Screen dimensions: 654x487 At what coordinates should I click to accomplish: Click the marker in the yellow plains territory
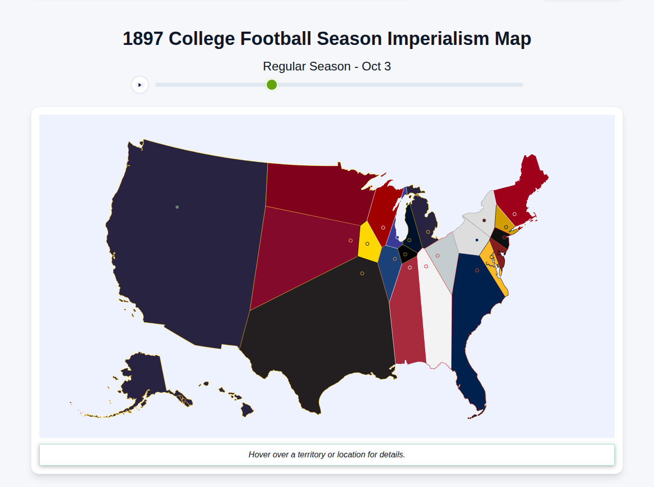(x=367, y=243)
